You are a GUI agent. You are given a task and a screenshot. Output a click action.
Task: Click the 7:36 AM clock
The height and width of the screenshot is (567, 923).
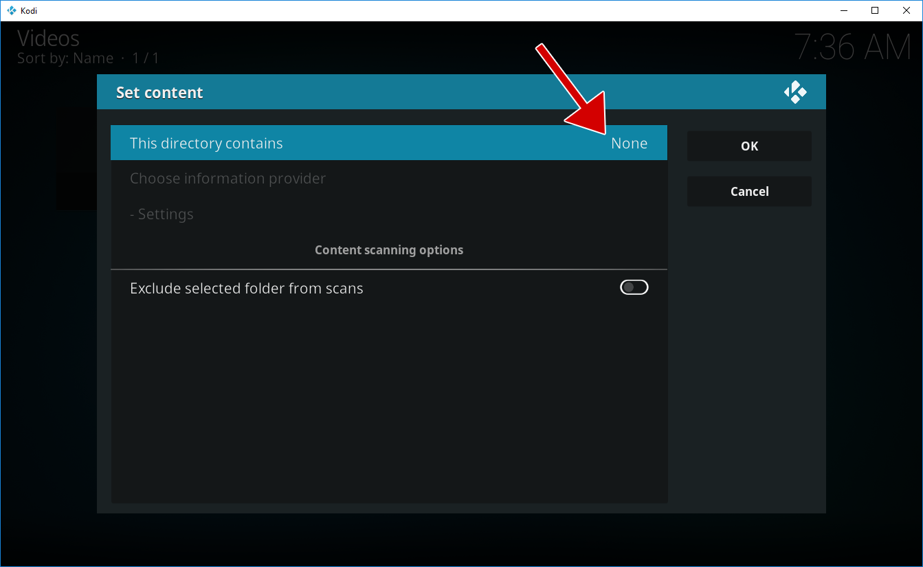click(852, 47)
